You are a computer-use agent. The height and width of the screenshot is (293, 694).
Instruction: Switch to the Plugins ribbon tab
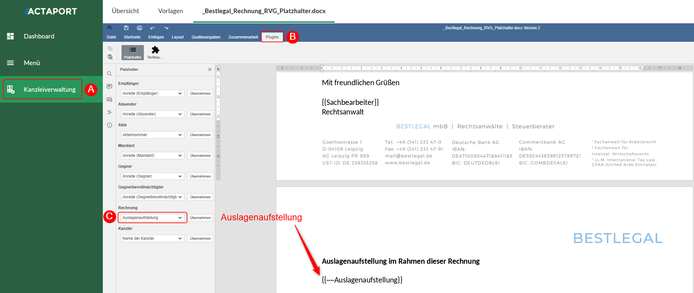272,37
